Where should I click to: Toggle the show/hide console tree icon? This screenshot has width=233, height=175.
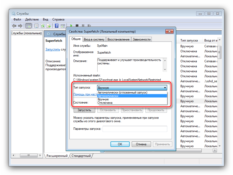[x=28, y=26]
